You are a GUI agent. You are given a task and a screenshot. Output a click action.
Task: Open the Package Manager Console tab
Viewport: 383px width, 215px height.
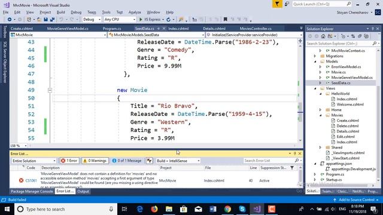coord(32,191)
